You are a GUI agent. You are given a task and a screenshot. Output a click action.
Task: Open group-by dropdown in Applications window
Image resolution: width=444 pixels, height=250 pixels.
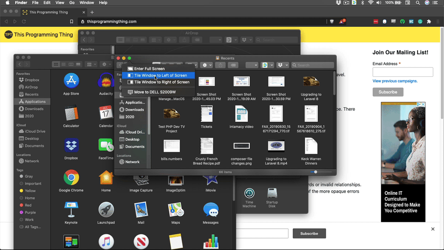tap(92, 64)
